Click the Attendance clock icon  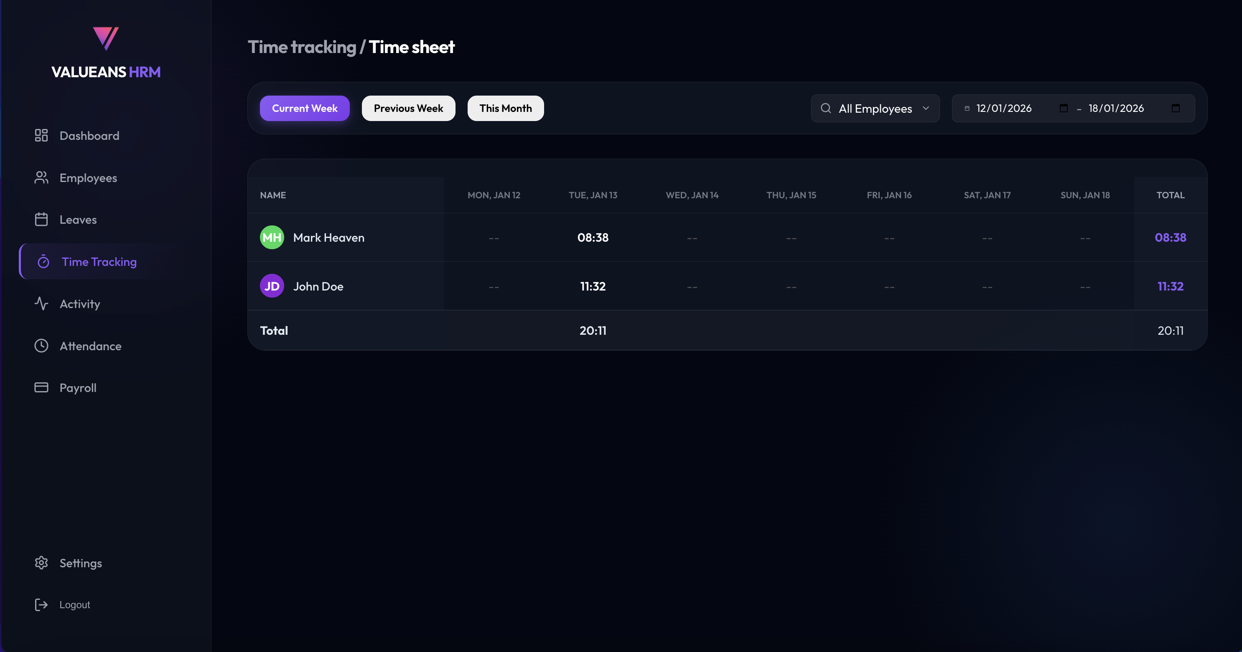(x=41, y=346)
